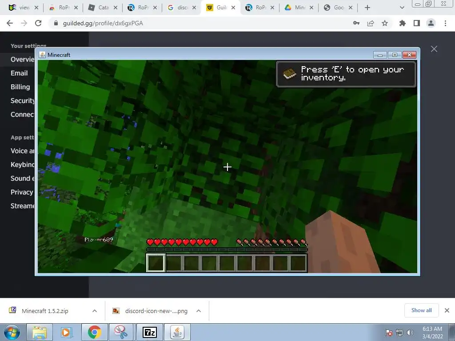The width and height of the screenshot is (455, 341).
Task: Open Privacy settings in Guilded sidebar
Action: [22, 192]
